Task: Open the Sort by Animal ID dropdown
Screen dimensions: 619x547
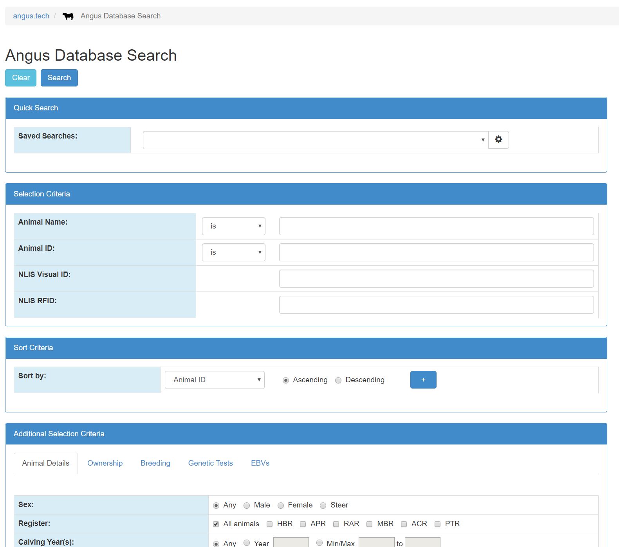Action: point(215,380)
